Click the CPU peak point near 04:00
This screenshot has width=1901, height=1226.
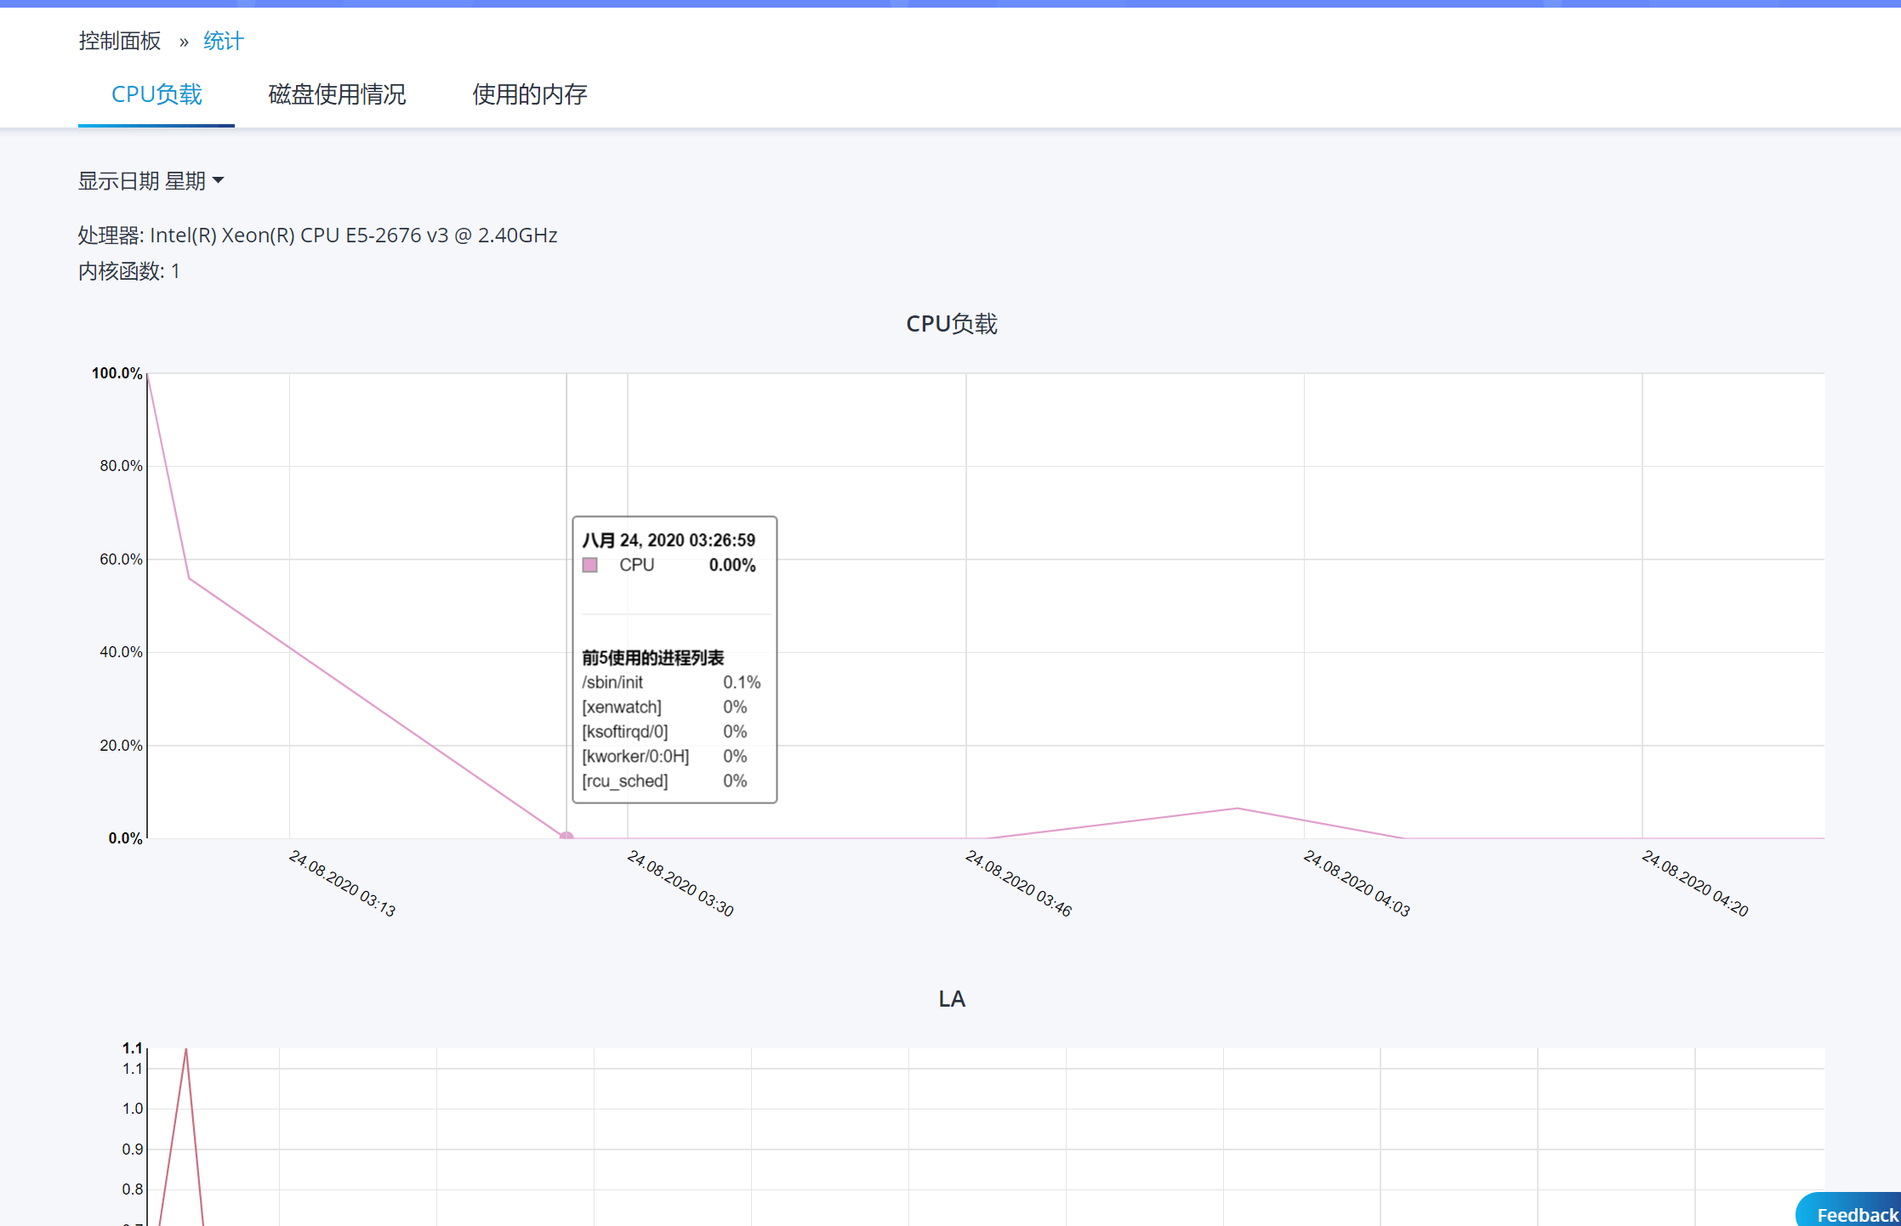(1238, 808)
